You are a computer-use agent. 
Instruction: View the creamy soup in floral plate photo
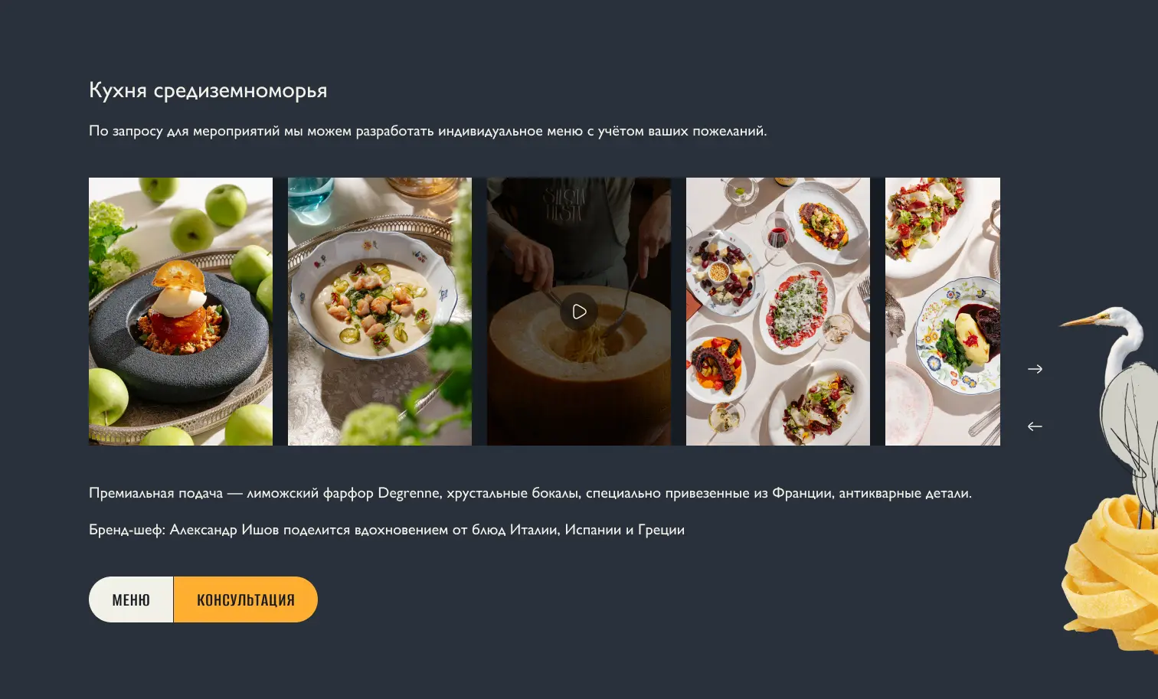379,312
